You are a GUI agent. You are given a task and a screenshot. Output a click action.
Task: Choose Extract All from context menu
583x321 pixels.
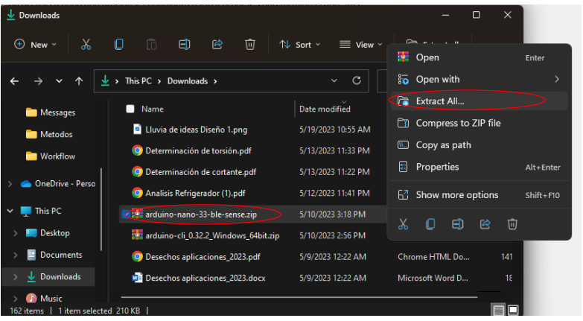[x=440, y=101]
